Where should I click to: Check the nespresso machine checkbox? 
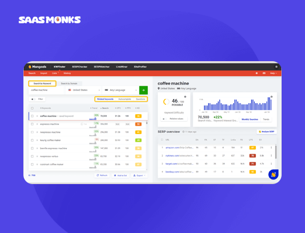click(32, 132)
